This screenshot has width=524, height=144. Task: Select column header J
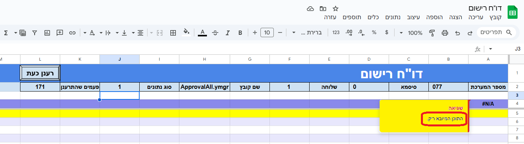[x=120, y=59]
